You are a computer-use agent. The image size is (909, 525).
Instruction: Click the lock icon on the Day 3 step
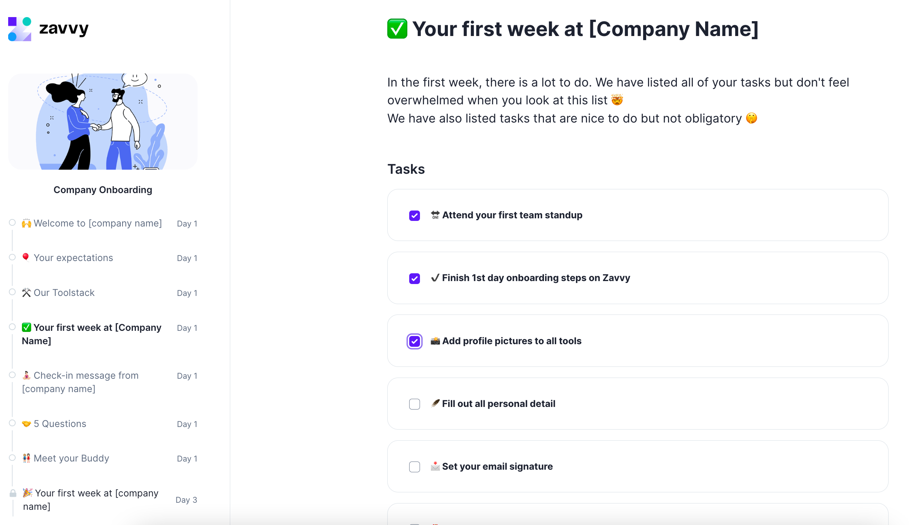tap(12, 494)
